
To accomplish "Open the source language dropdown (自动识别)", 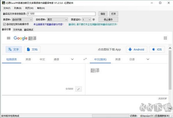I will (22, 20).
